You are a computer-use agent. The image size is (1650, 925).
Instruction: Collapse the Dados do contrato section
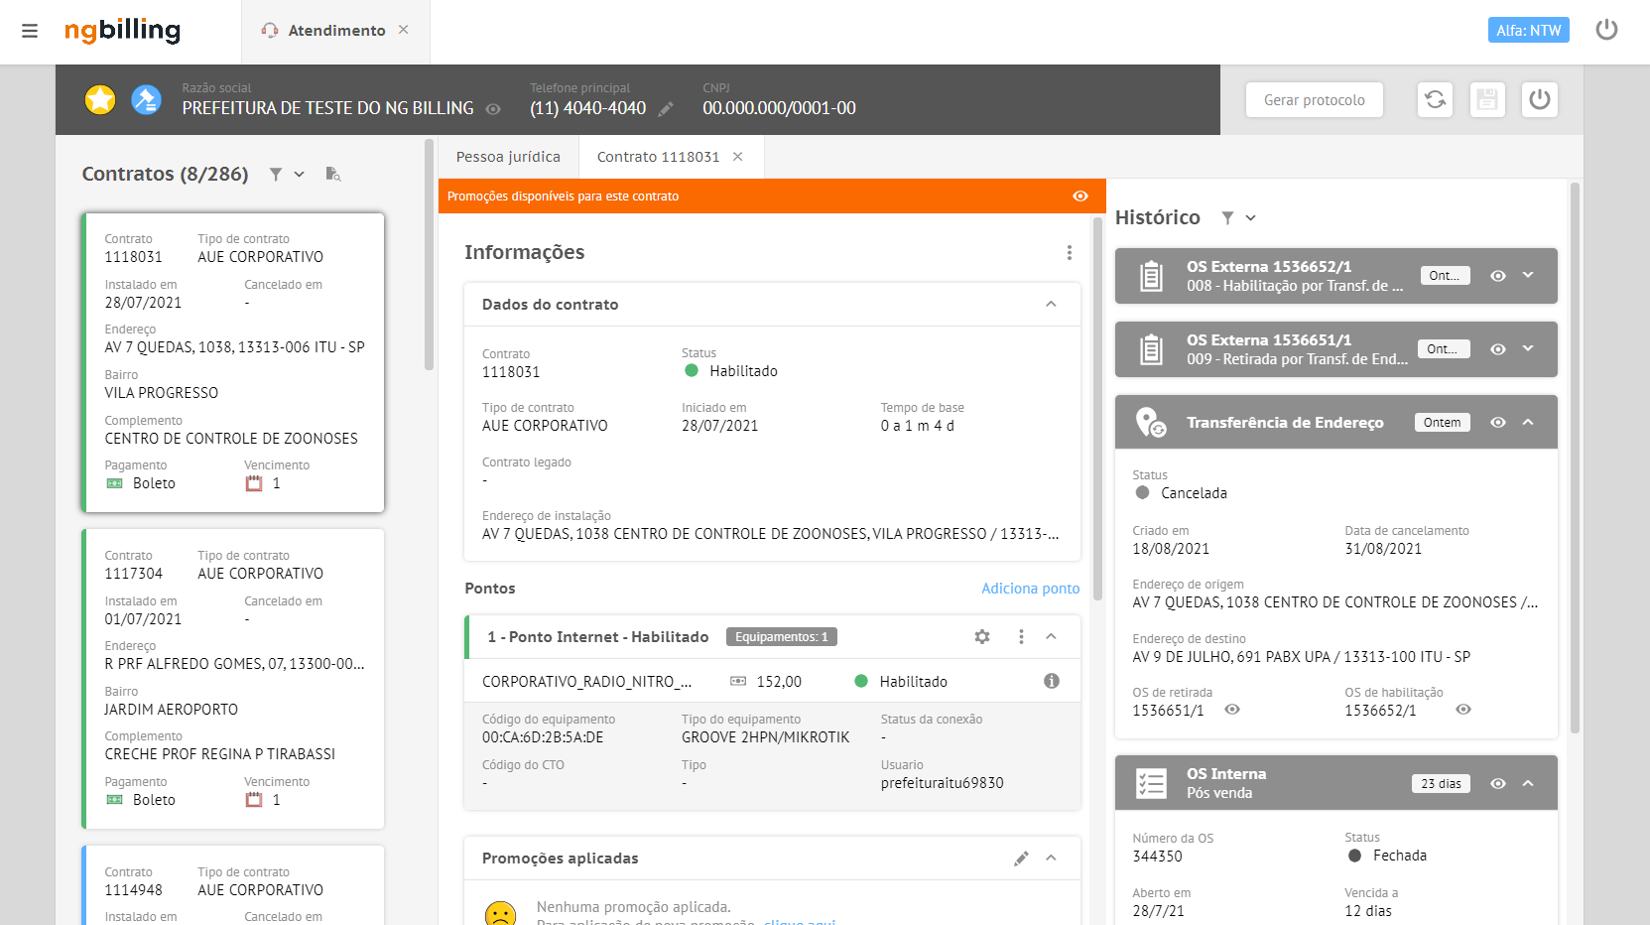click(1051, 304)
